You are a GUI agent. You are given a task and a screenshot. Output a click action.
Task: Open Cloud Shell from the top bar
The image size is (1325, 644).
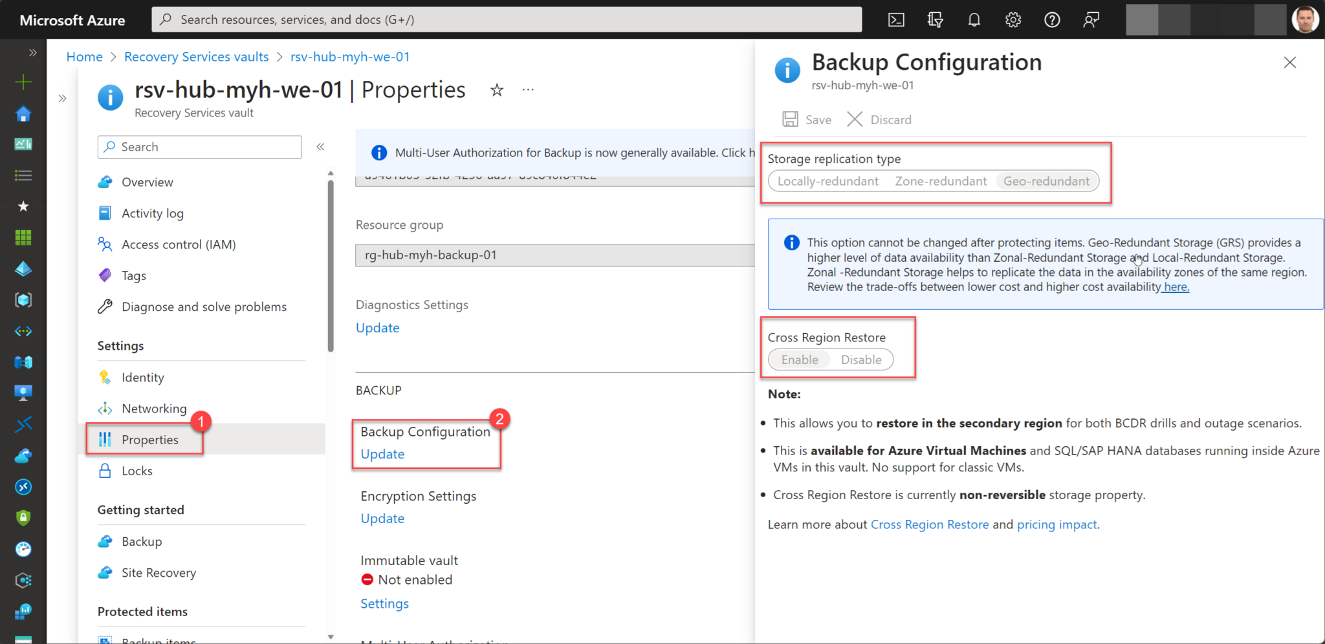pos(896,19)
